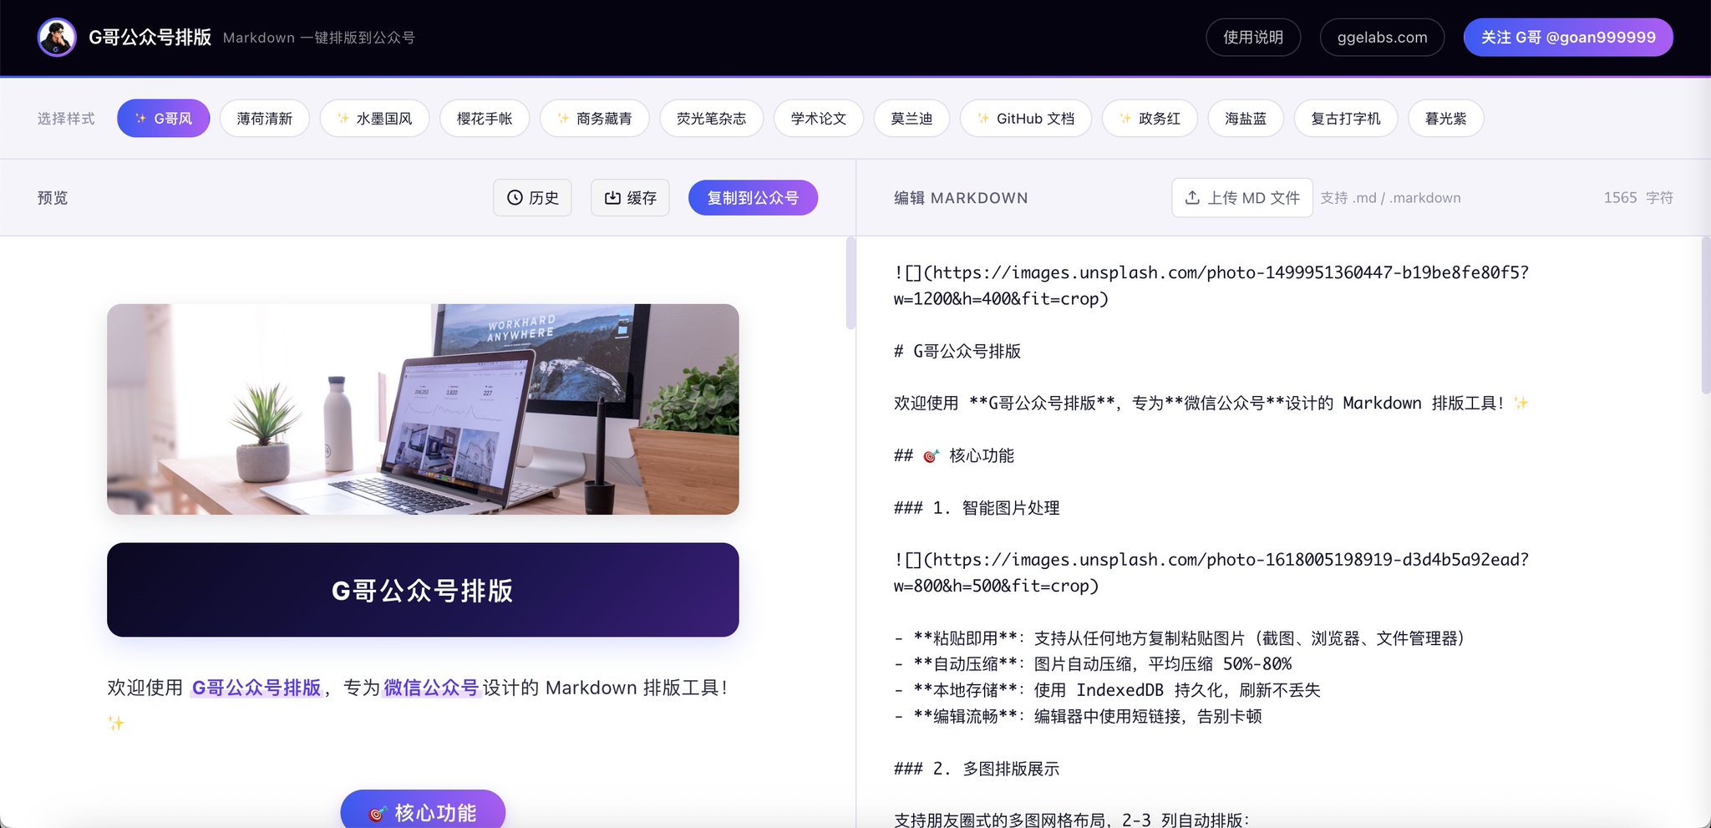Apply the 商务藏青 style
This screenshot has height=828, width=1711.
[595, 119]
